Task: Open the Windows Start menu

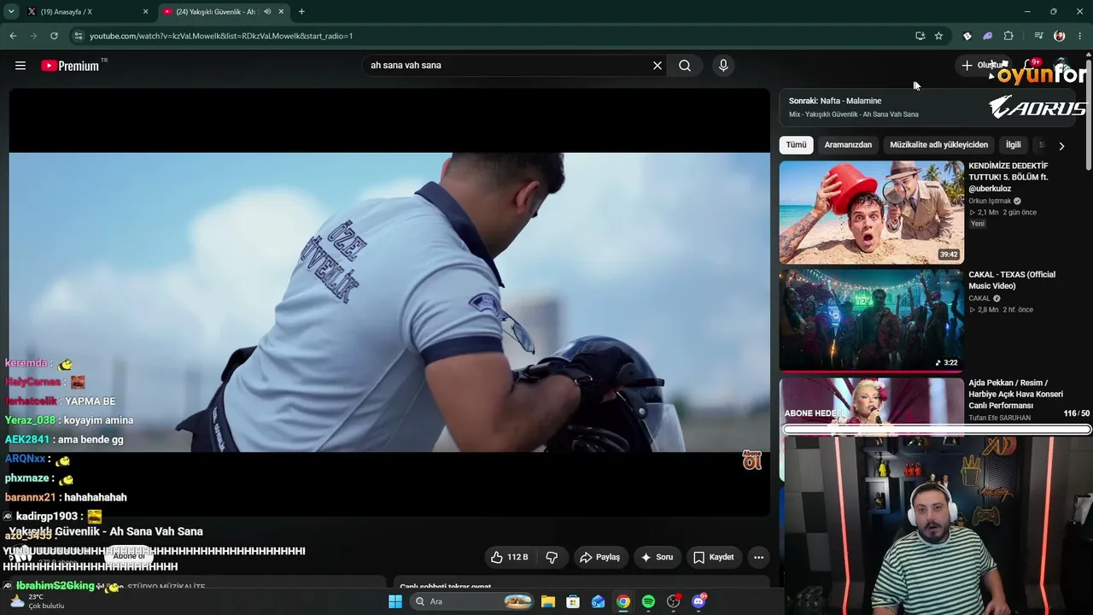Action: point(395,601)
